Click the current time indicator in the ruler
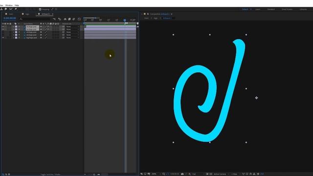This screenshot has height=176, width=313. (125, 20)
